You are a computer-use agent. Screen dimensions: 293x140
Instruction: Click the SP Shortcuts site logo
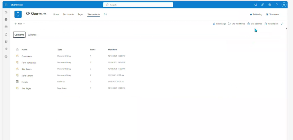pyautogui.click(x=18, y=14)
